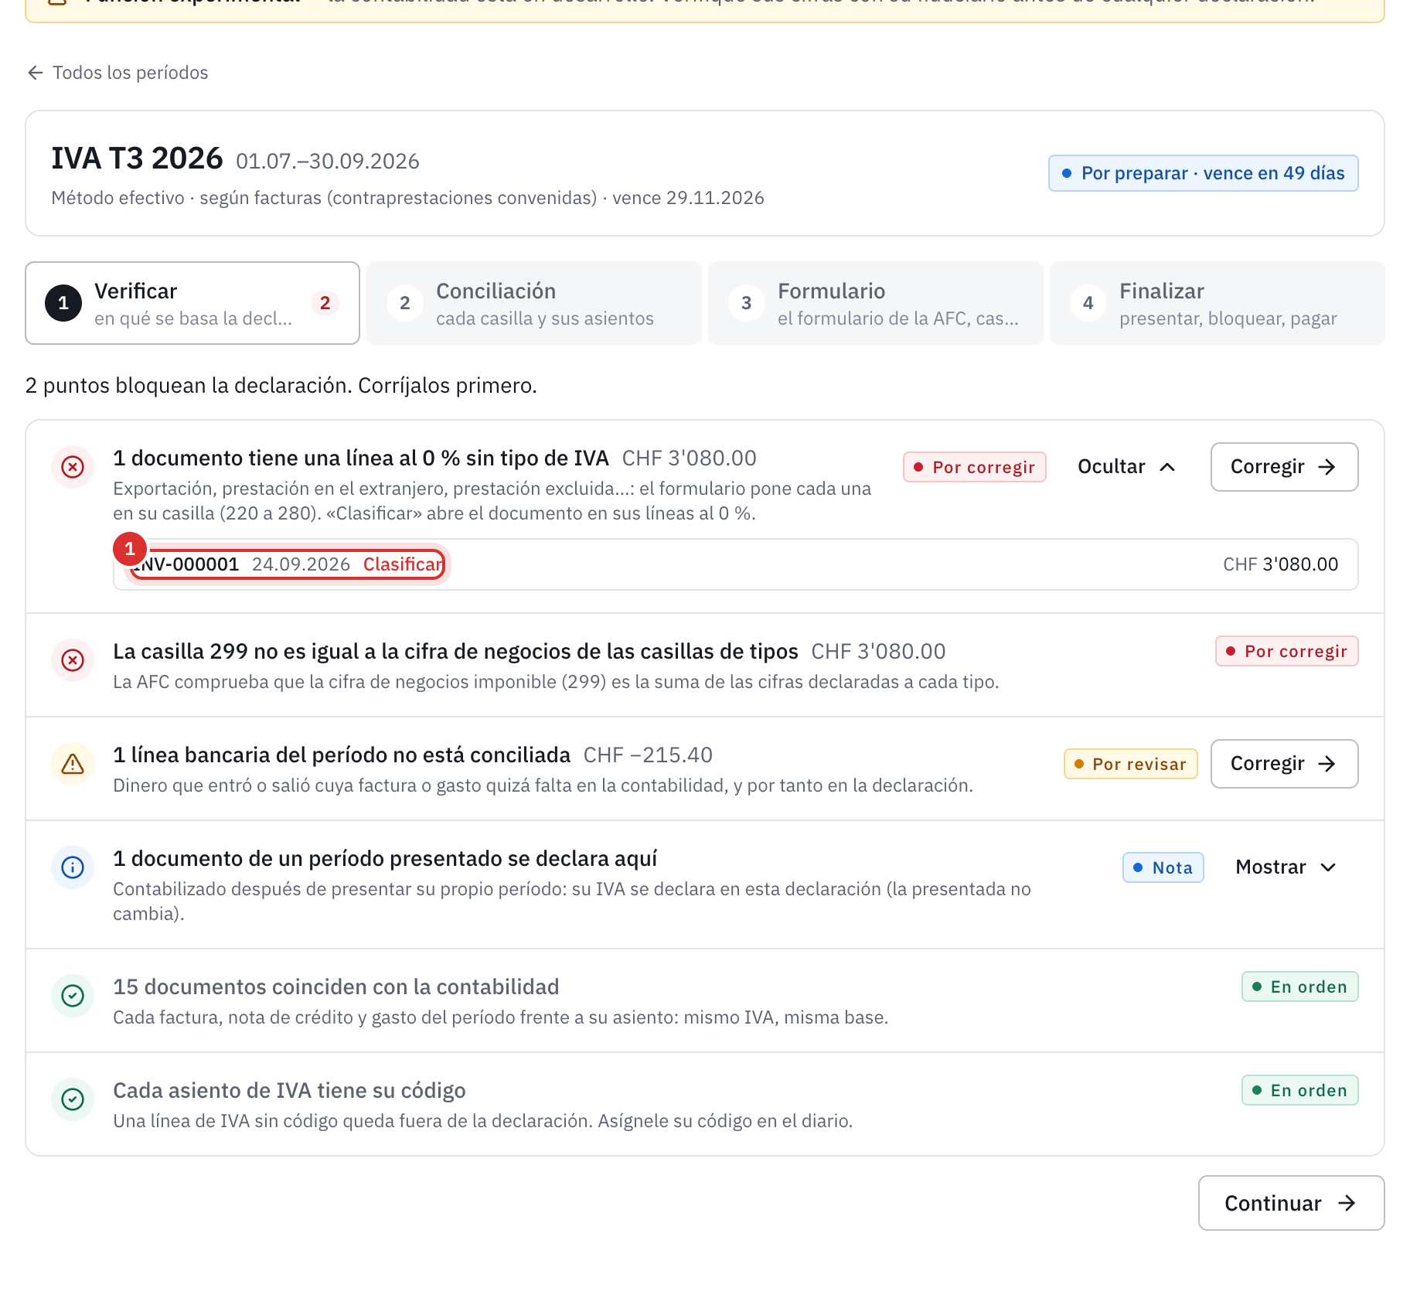The image size is (1410, 1305).
Task: Click '2 puntos bloquean la declaración' message
Action: pos(281,385)
